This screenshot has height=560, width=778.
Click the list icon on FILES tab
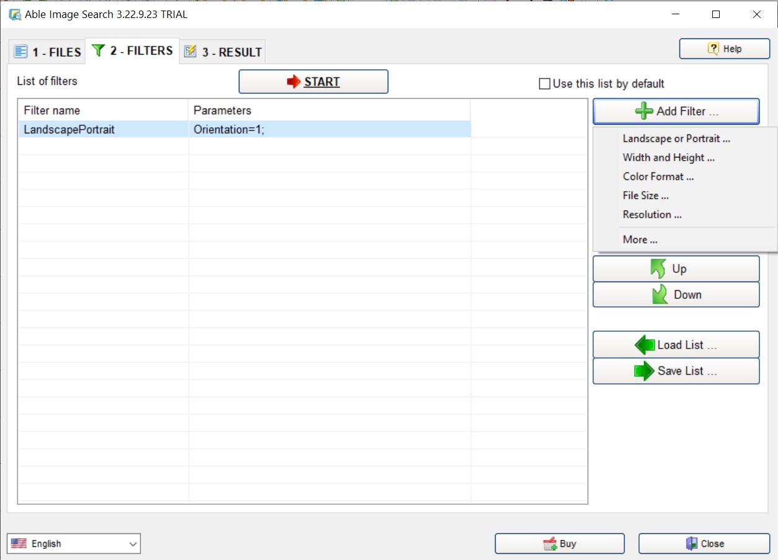tap(21, 51)
